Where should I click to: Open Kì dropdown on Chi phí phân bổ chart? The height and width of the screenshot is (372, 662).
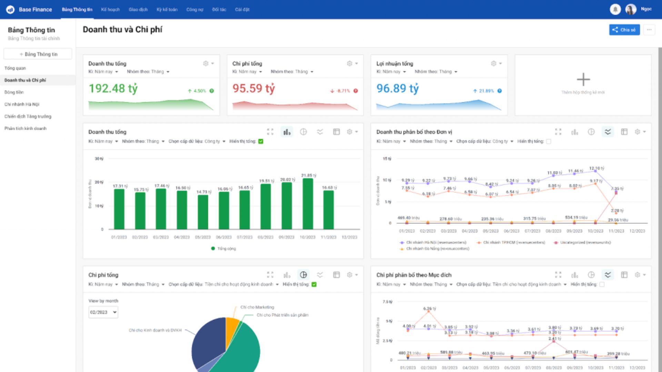(x=391, y=285)
